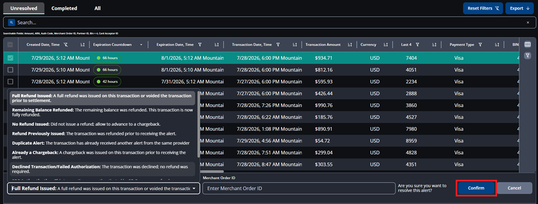Click the search magnifier icon
Screen dimensions: 538x204
pos(11,22)
